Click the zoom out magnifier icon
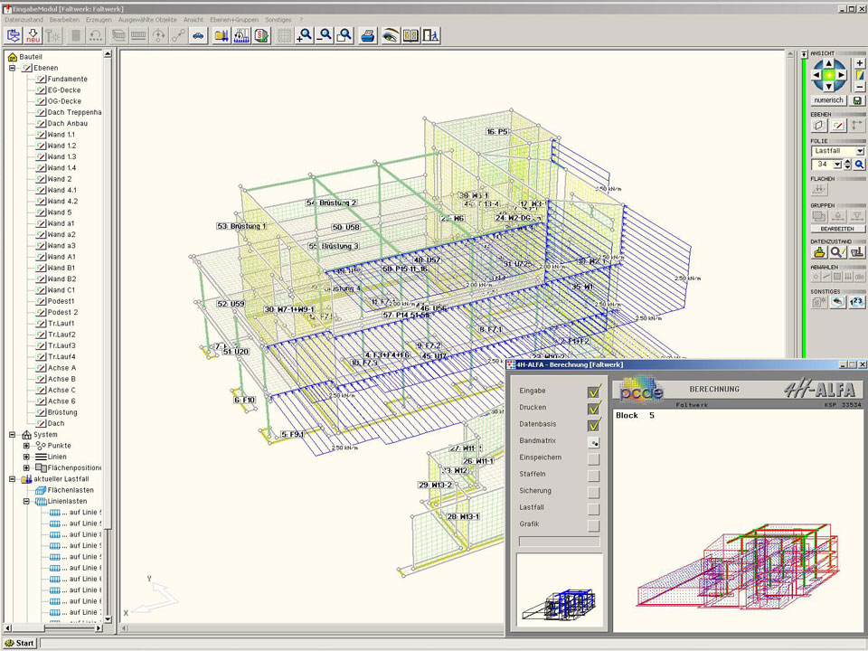The height and width of the screenshot is (651, 868). tap(325, 36)
